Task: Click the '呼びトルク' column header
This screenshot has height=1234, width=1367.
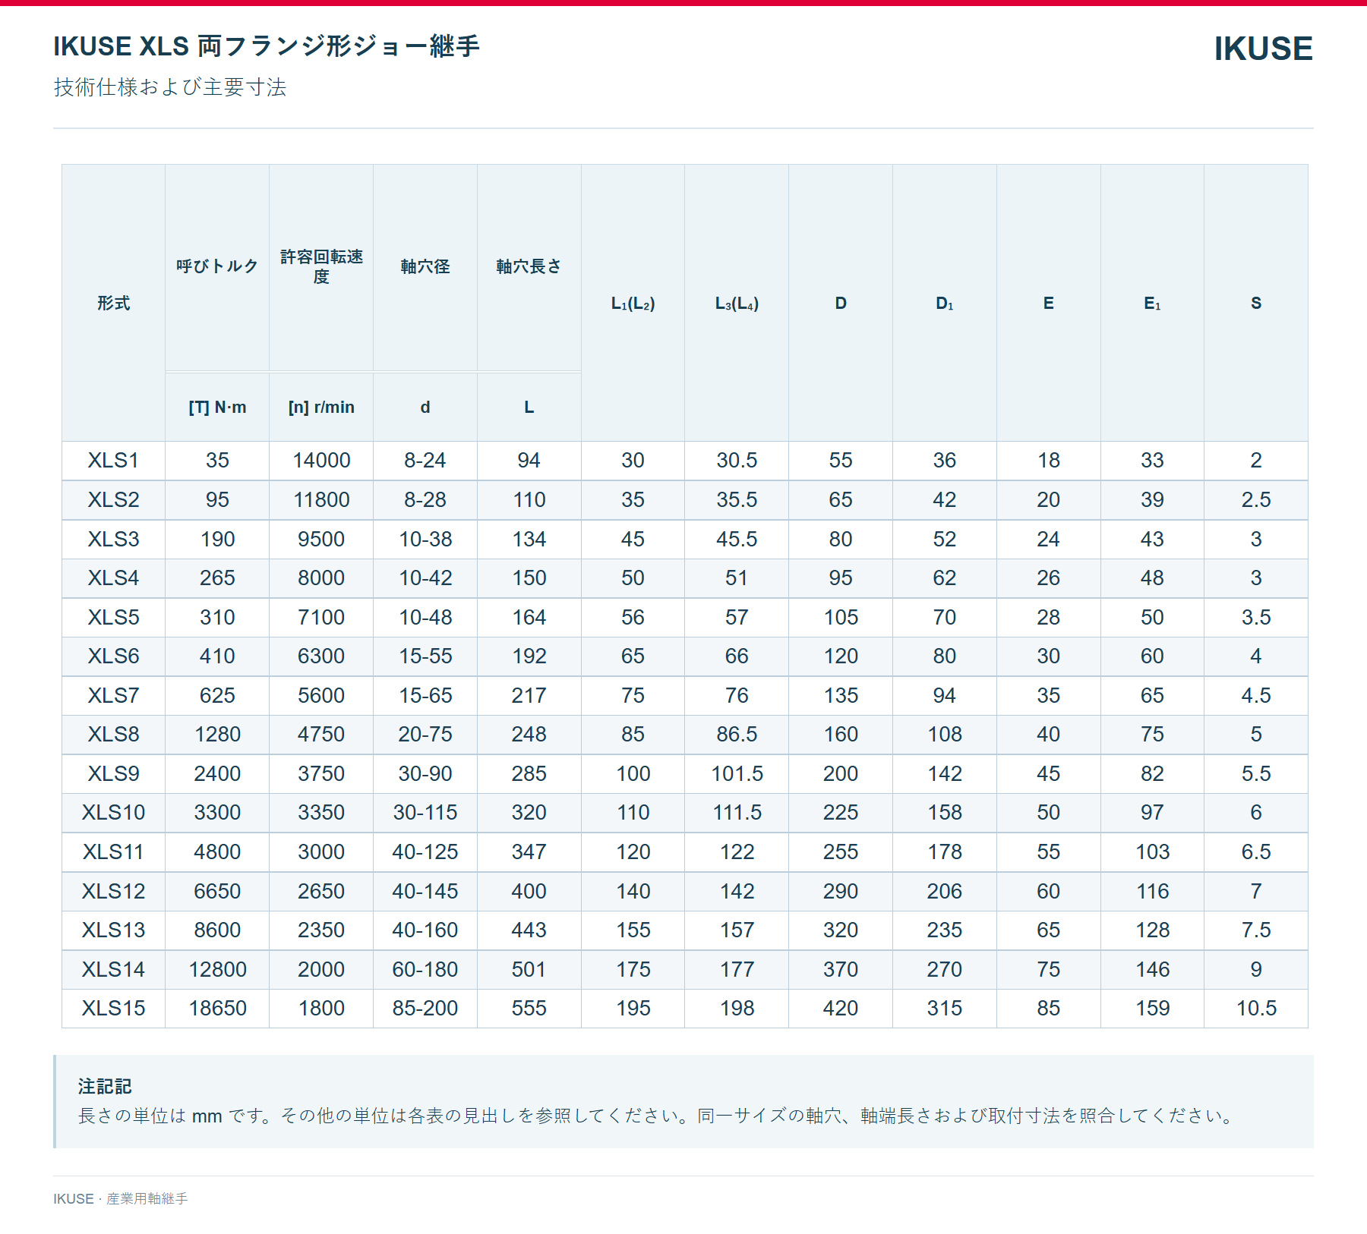Action: coord(217,266)
